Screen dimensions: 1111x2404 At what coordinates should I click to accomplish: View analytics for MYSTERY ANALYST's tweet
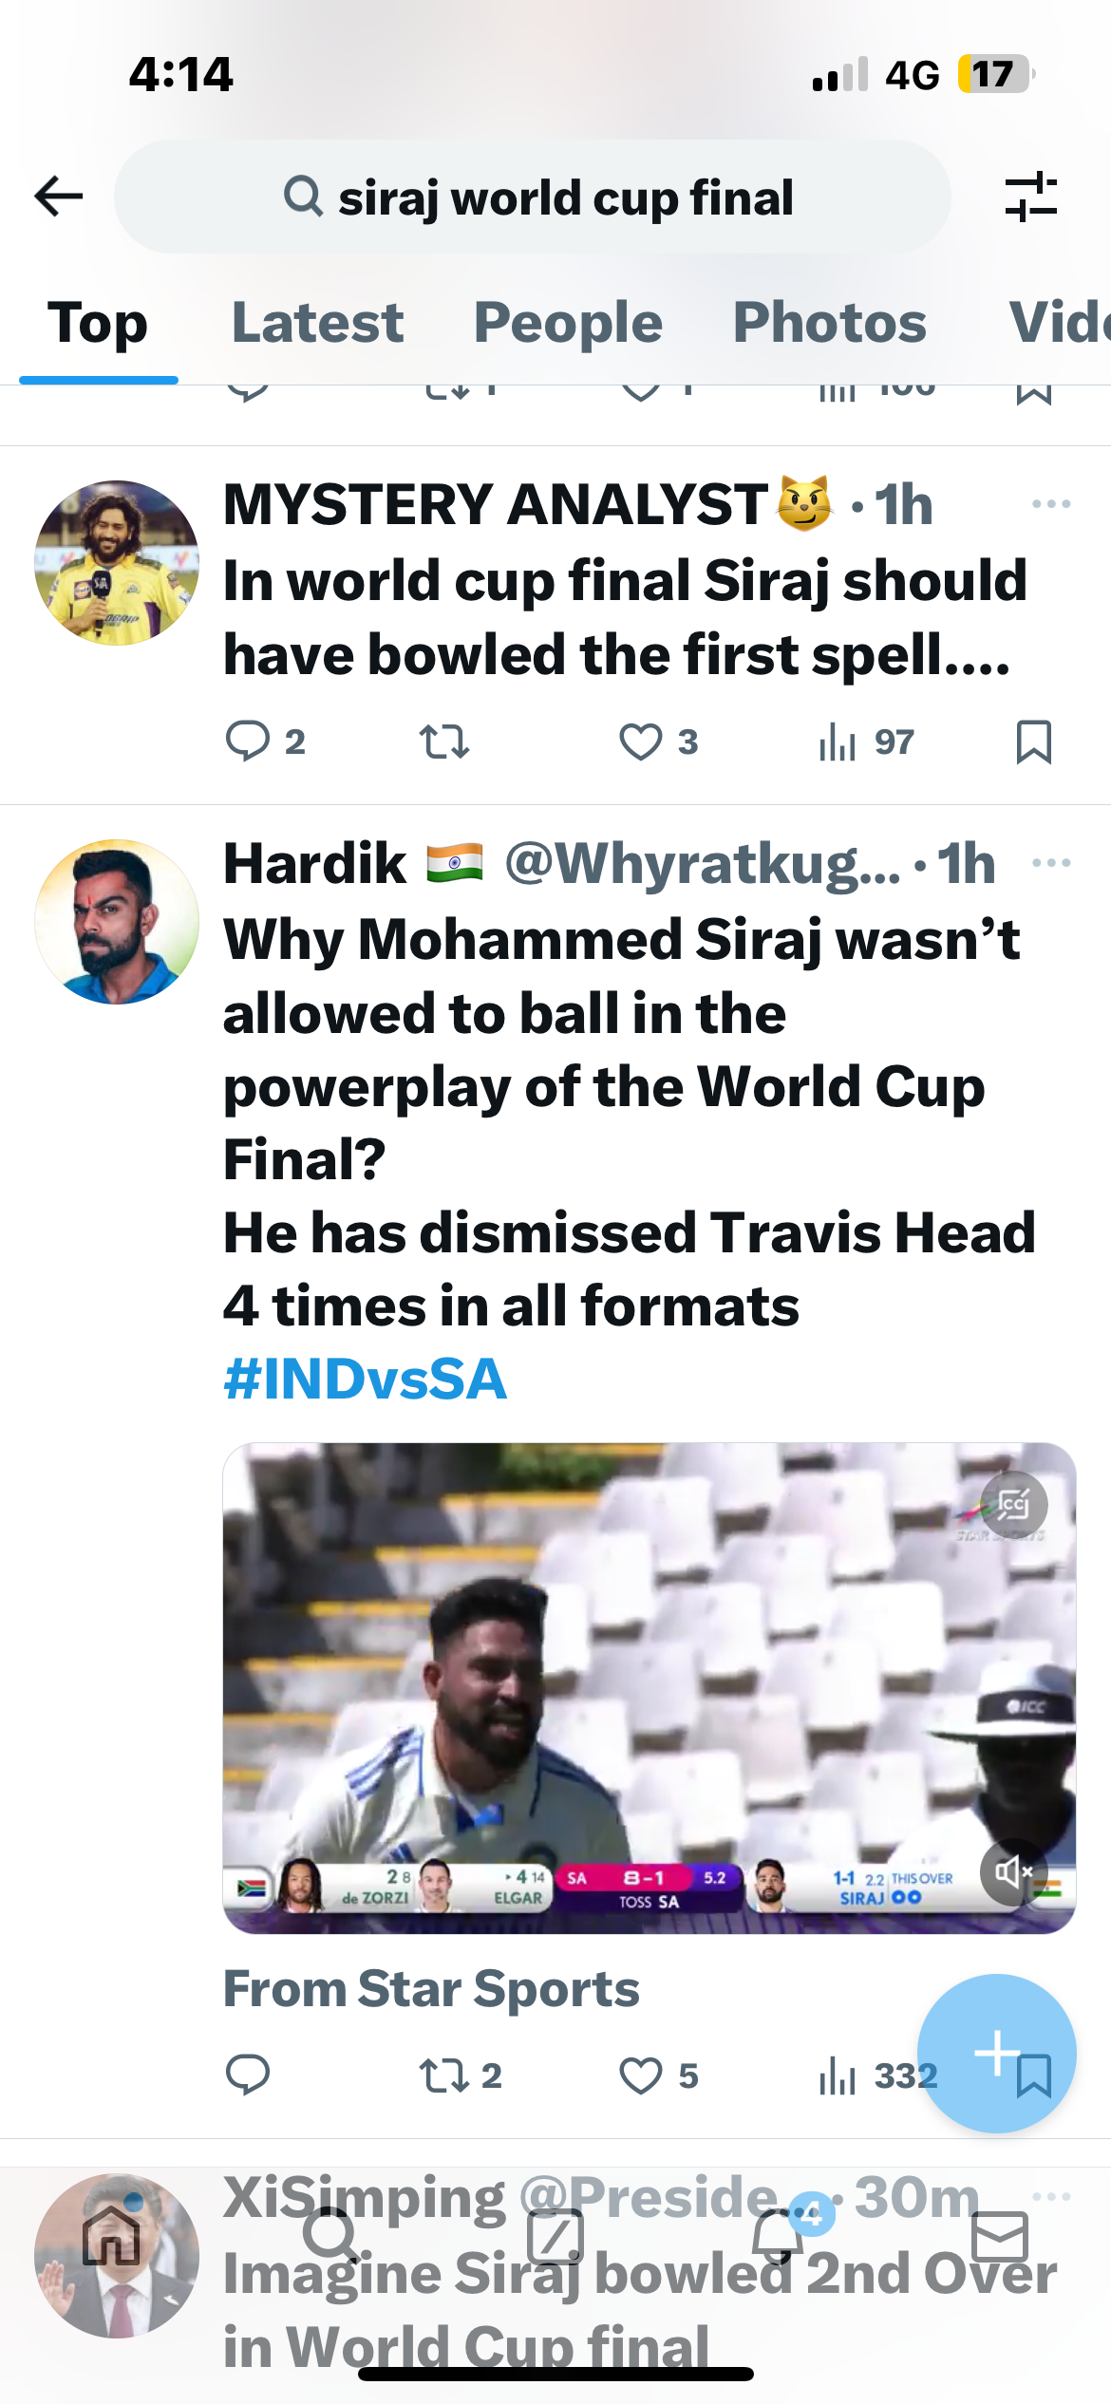coord(866,742)
